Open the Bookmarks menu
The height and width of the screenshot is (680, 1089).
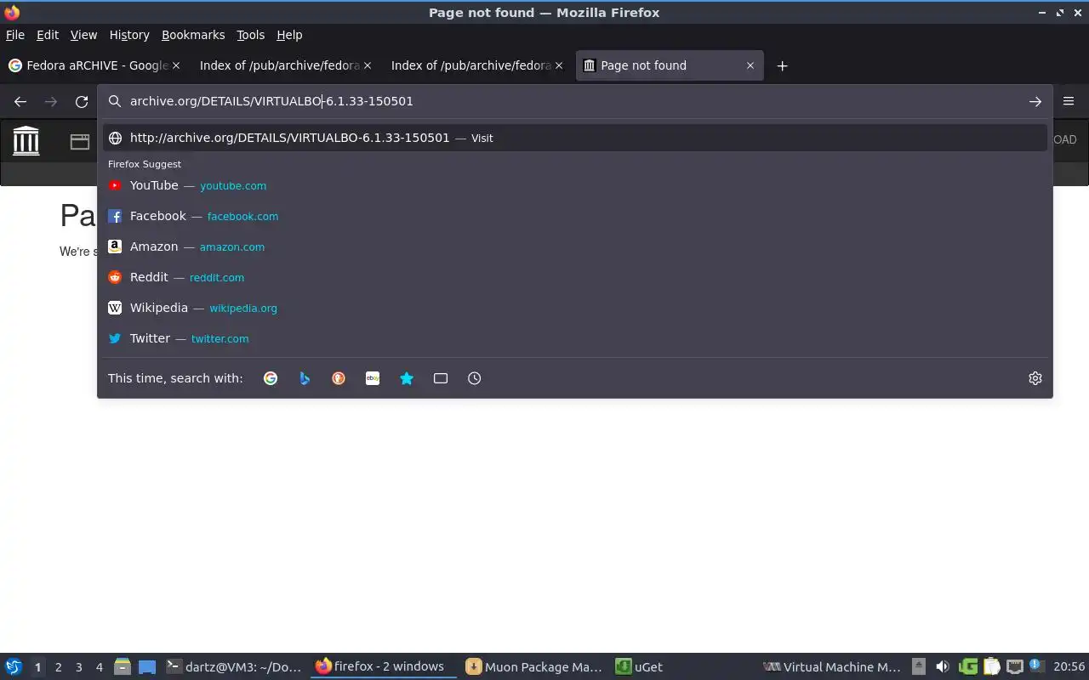[193, 35]
